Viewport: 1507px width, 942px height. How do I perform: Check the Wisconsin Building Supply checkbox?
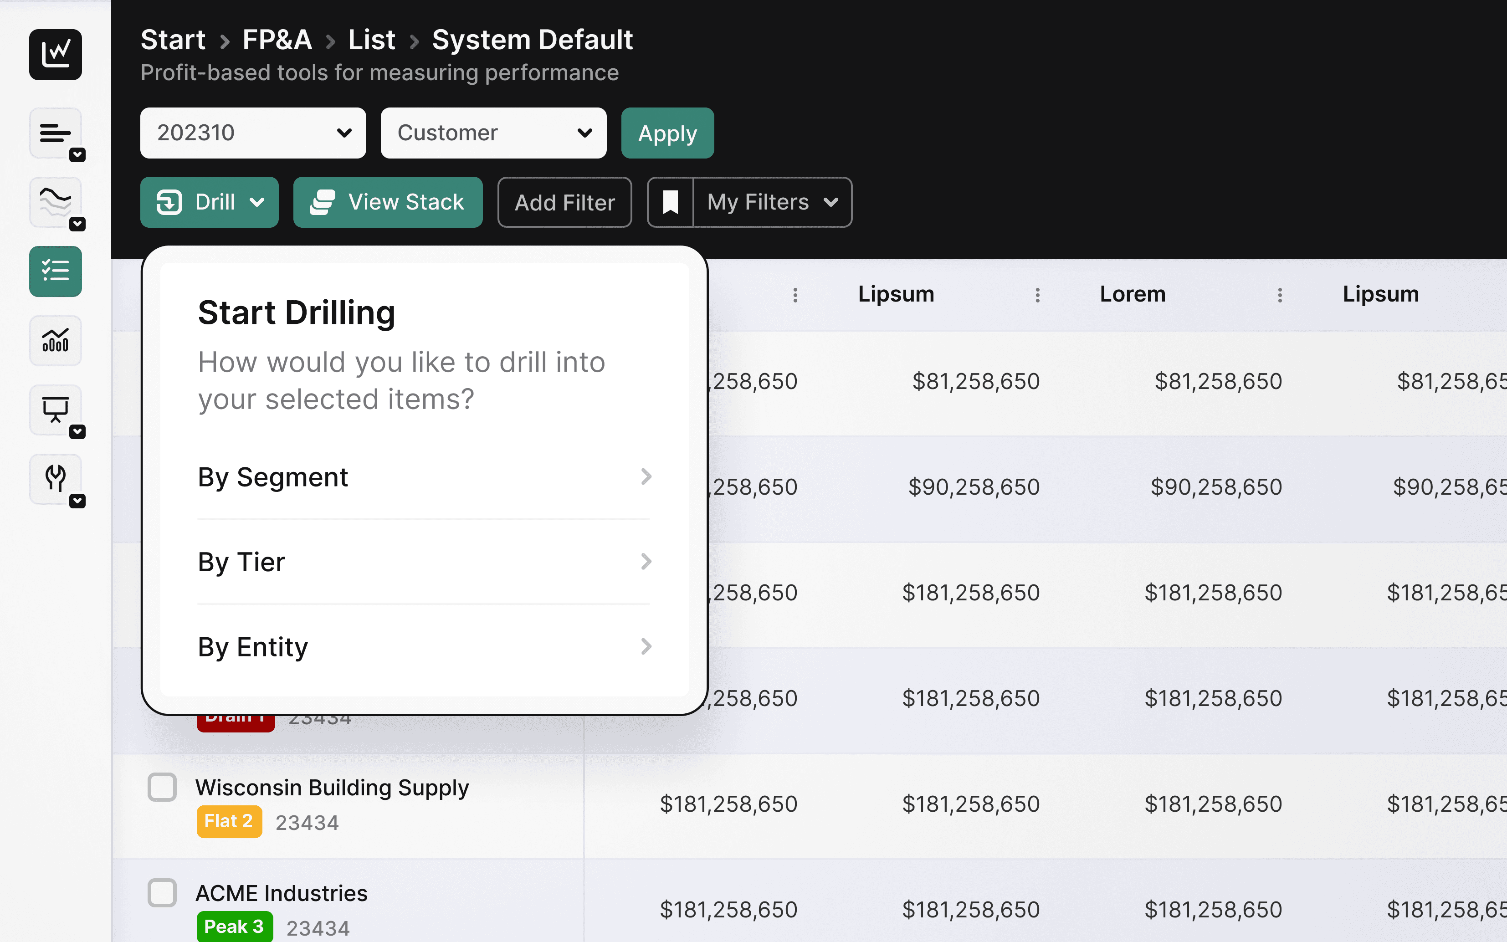[x=162, y=787]
